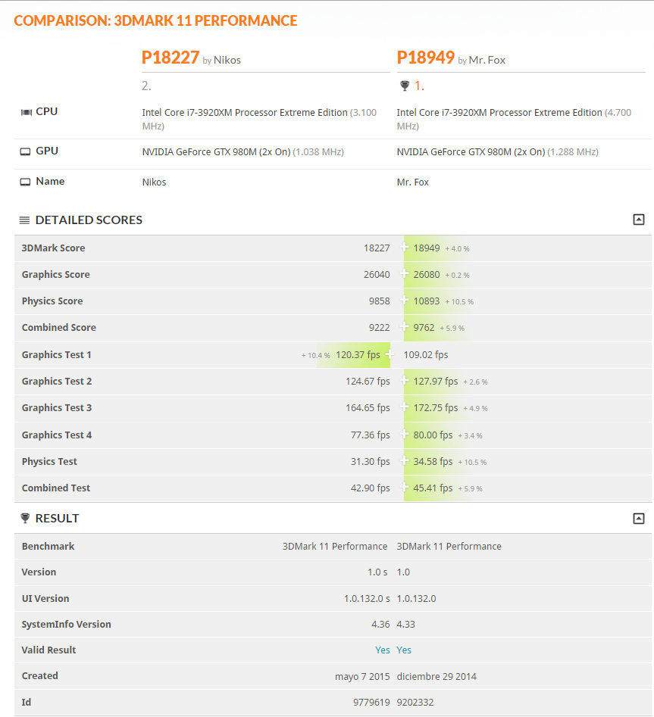Click the trophy icon next to rank 1
This screenshot has width=654, height=717.
pos(404,86)
